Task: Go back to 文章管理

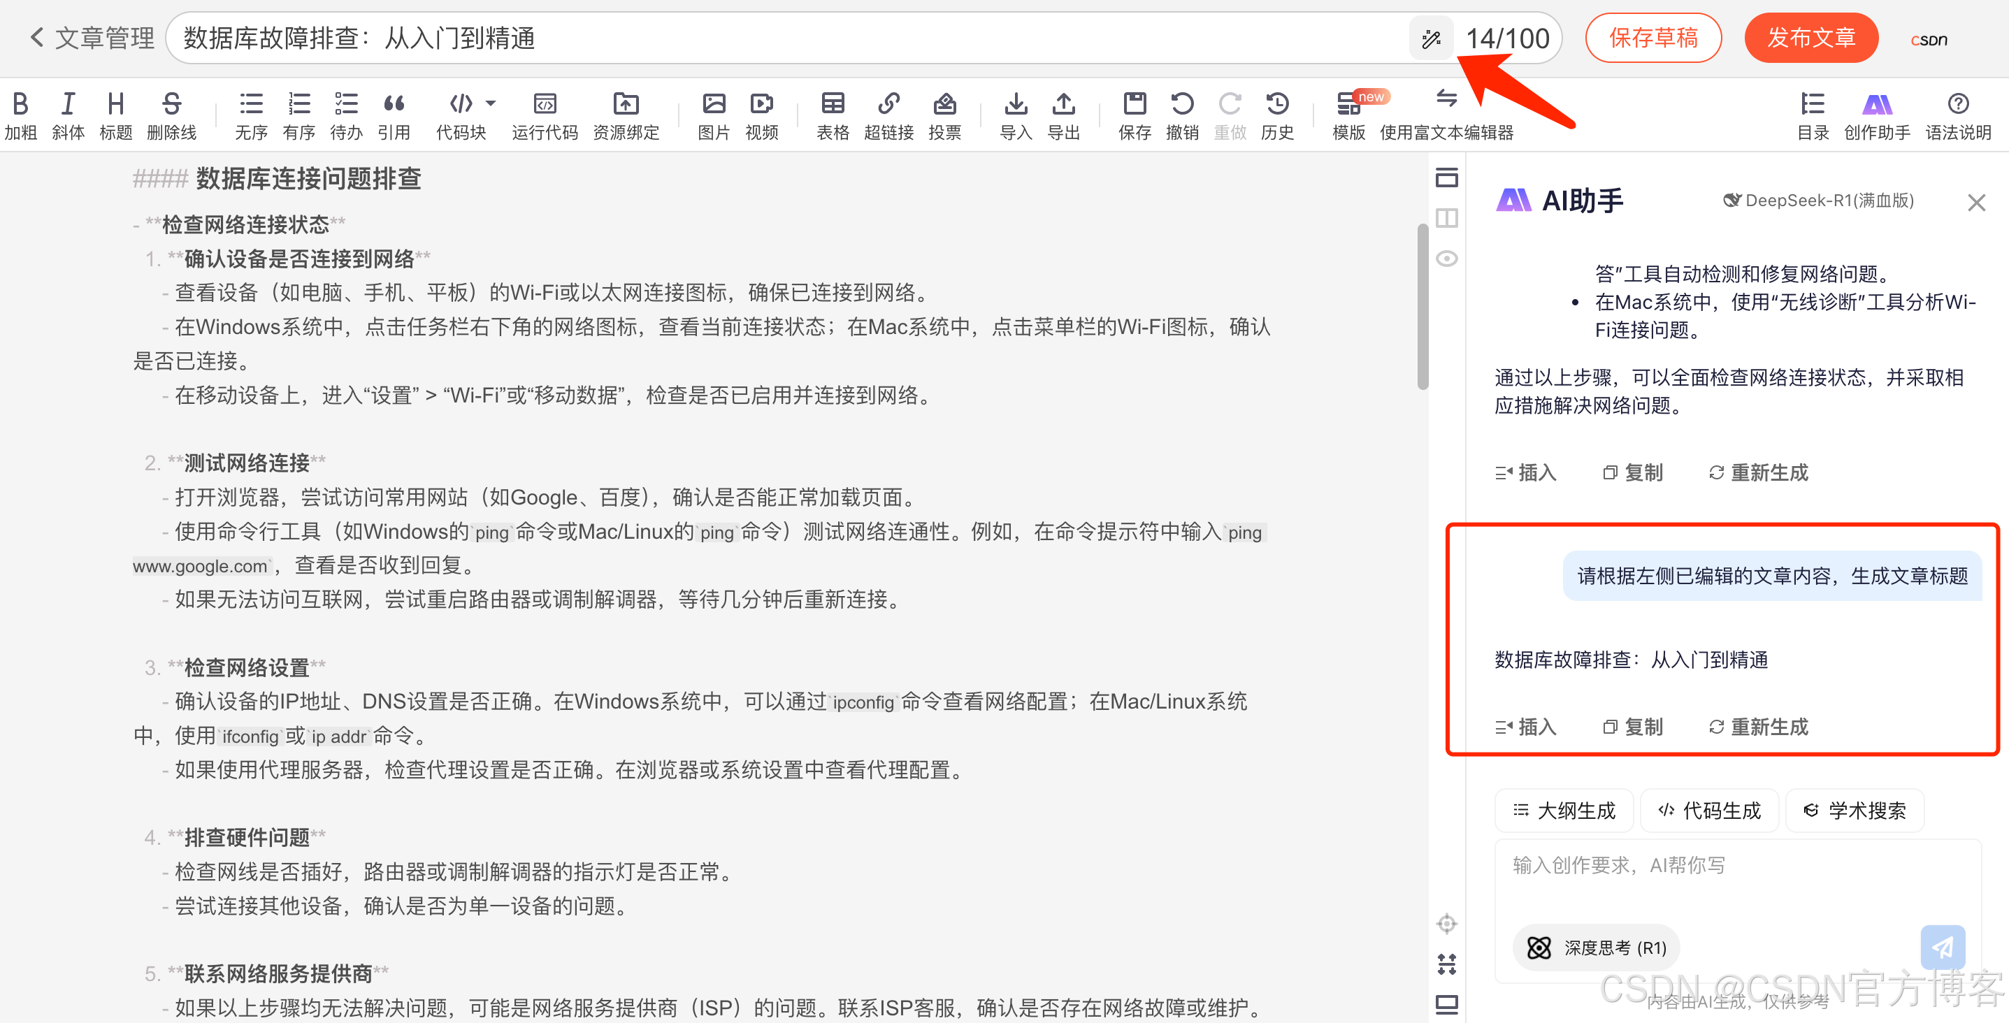Action: [x=92, y=38]
